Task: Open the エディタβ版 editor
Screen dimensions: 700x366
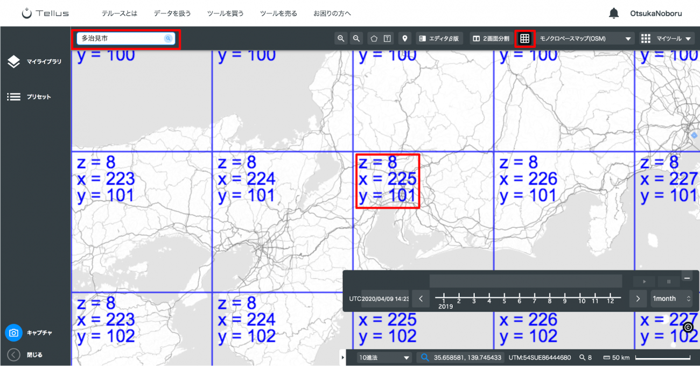Action: (439, 38)
